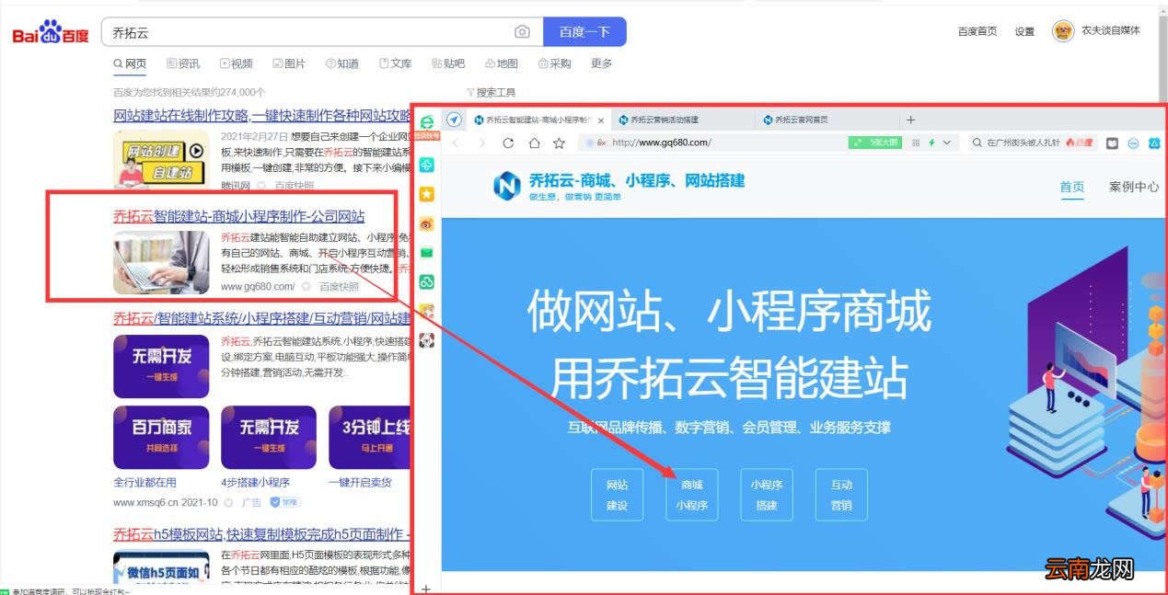Open the 乔拓云h5模板网站 result link
1168x595 pixels.
pos(261,534)
